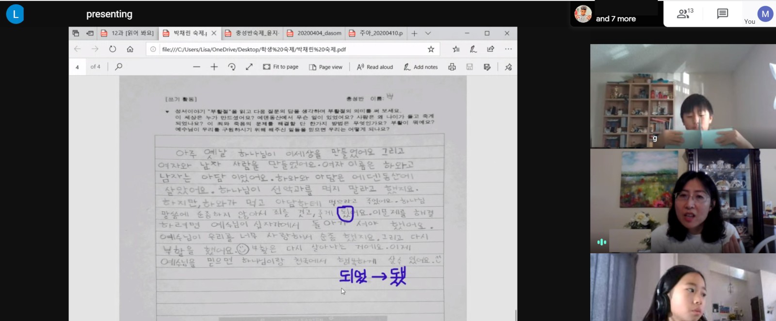Viewport: 776px width, 321px height.
Task: Open browser Settings and more menu
Action: pyautogui.click(x=508, y=49)
